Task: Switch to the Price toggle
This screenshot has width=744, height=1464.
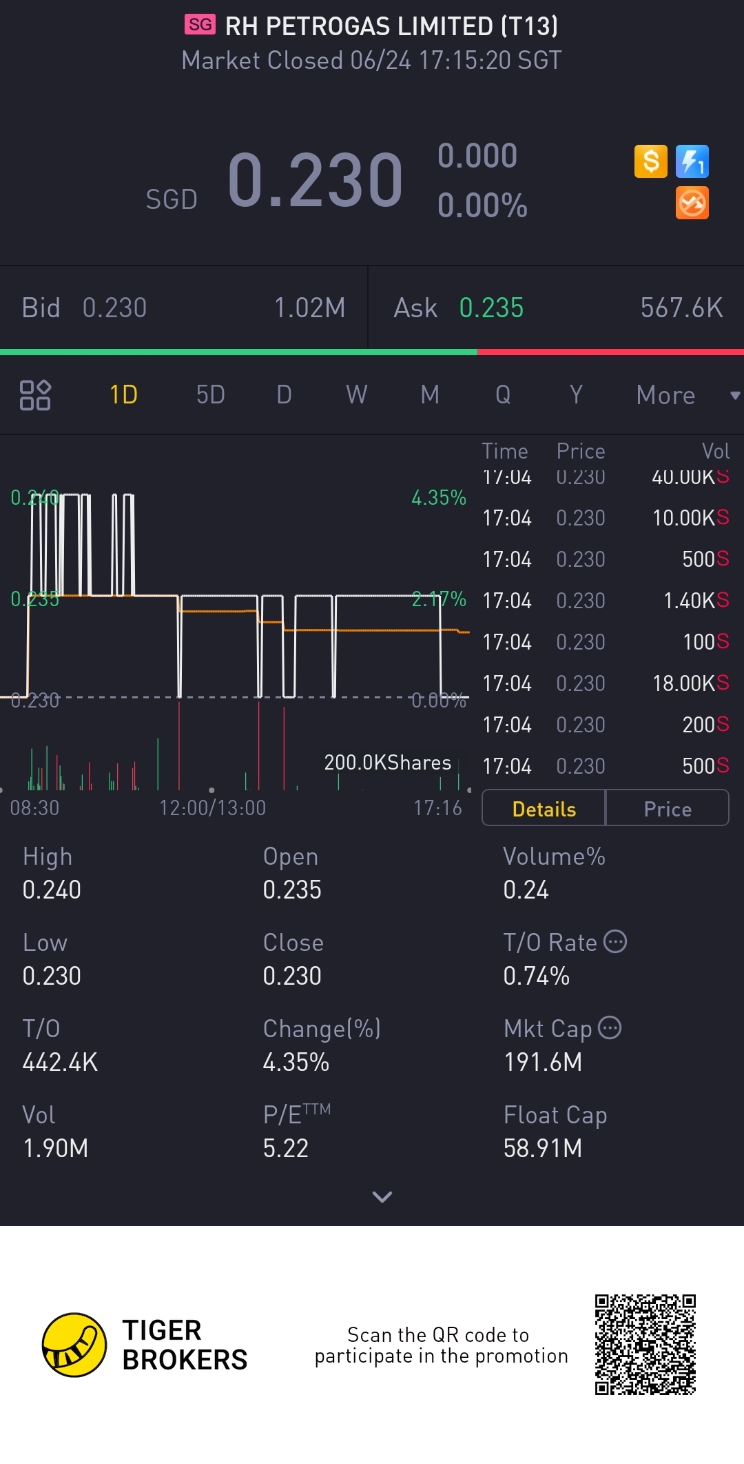Action: 667,808
